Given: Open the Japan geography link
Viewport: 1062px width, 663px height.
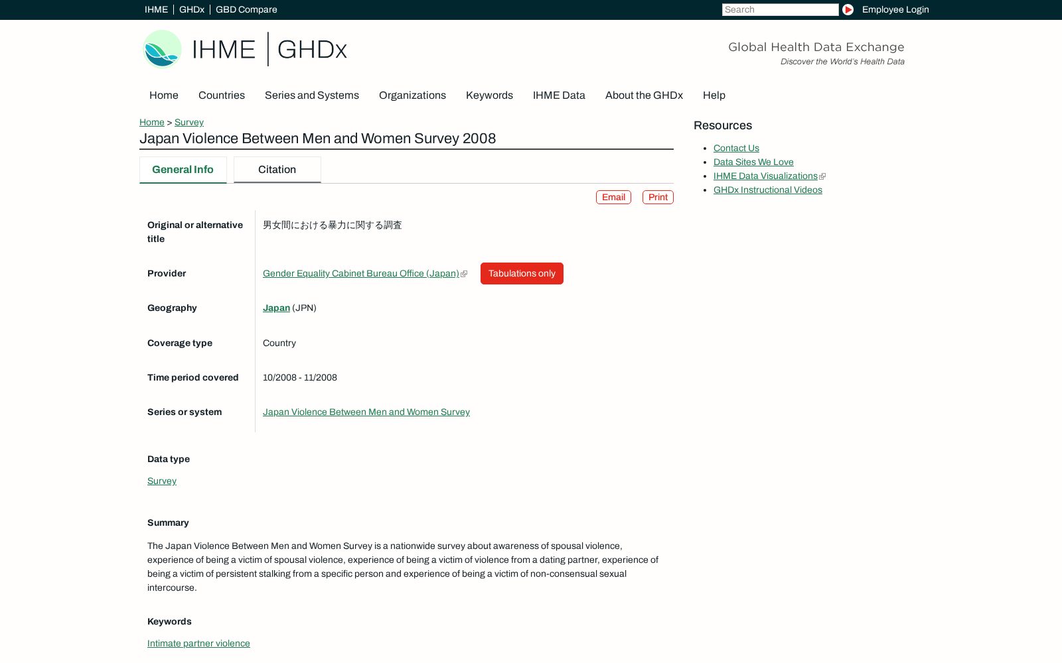Looking at the screenshot, I should point(276,308).
